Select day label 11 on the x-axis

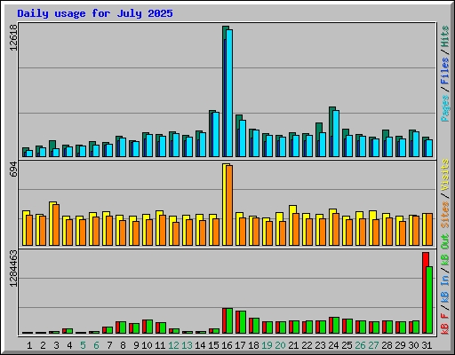pyautogui.click(x=160, y=345)
